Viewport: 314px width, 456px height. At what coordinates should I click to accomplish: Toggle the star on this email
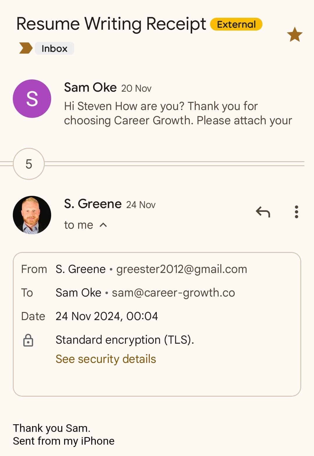[295, 35]
